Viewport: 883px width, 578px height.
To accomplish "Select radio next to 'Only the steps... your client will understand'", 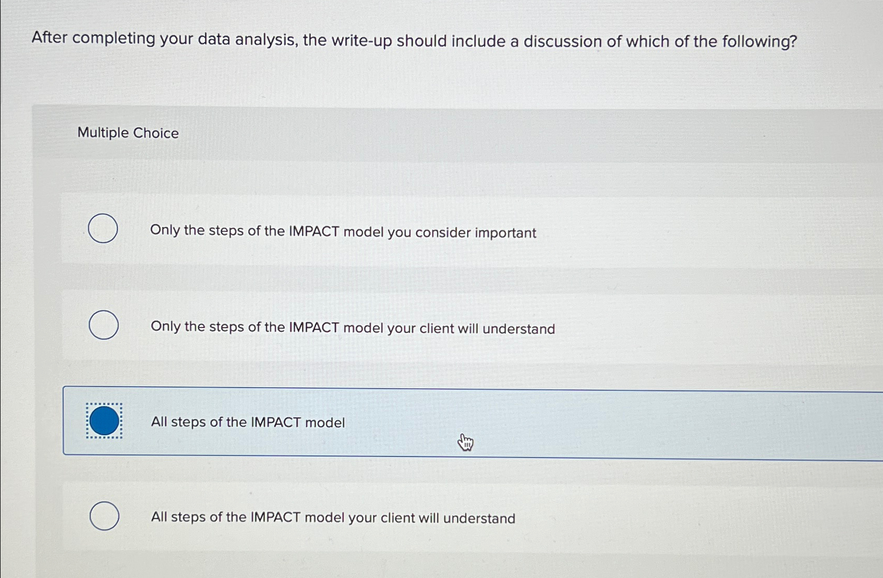I will pos(103,324).
